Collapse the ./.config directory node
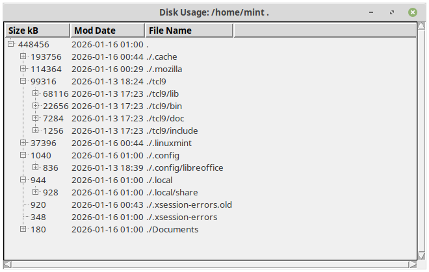The image size is (429, 272). [23, 155]
